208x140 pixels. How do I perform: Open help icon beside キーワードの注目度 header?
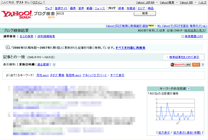coord(188,89)
